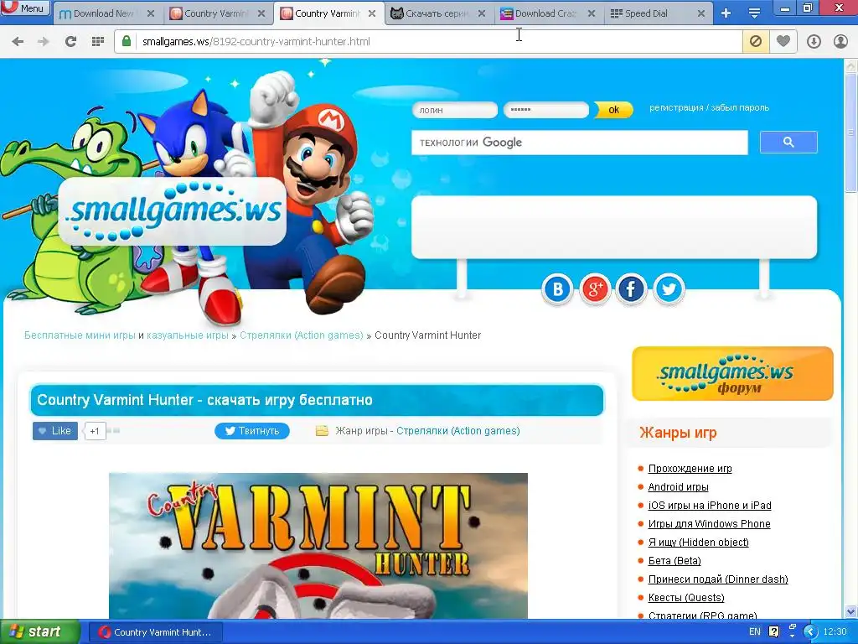Click the smallgames.ws форум banner
This screenshot has height=644, width=858.
[x=732, y=373]
